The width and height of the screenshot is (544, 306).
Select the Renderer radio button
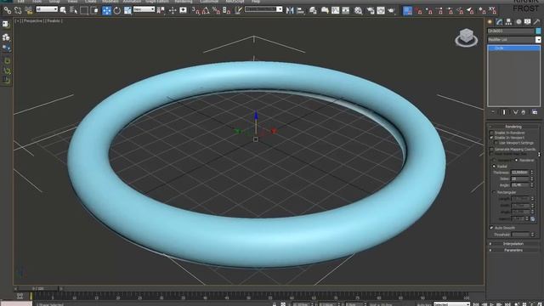point(516,161)
